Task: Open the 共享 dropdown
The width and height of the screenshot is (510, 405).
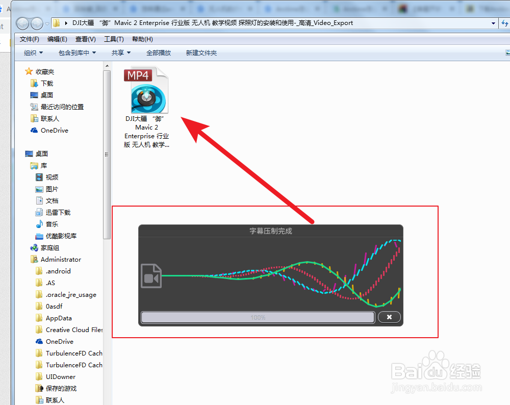Action: point(121,53)
